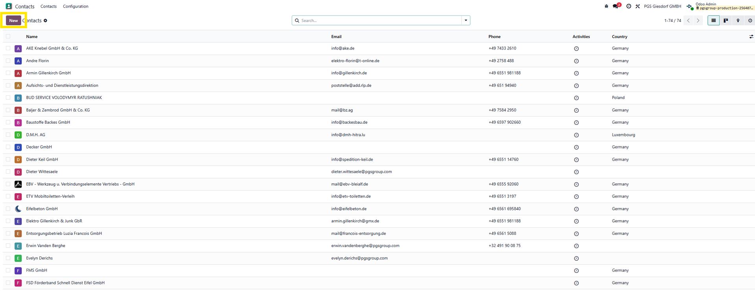Screen dimensions: 755x291
Task: Expand the search options dropdown arrow
Action: tap(466, 20)
